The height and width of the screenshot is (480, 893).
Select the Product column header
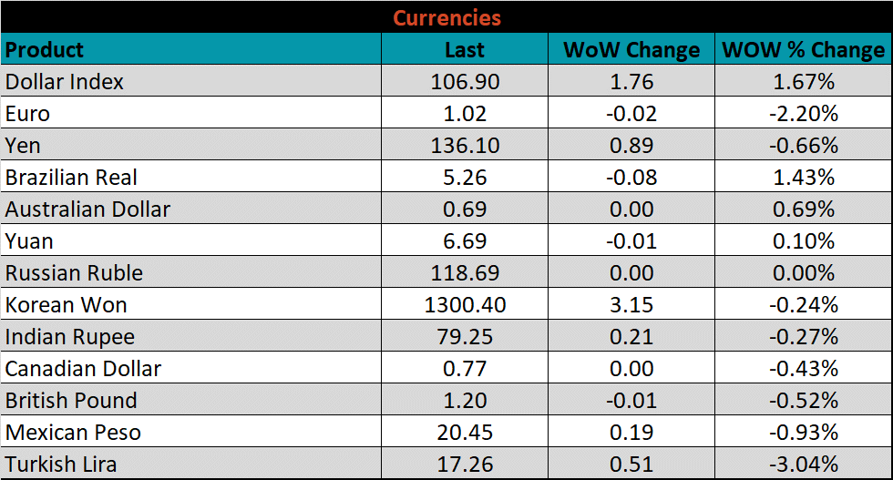click(45, 49)
